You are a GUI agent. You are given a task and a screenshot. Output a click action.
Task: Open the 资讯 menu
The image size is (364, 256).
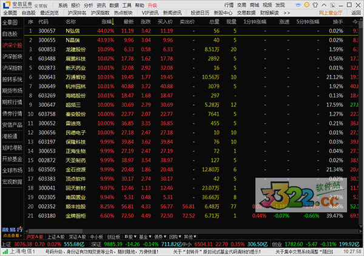pos(101,5)
